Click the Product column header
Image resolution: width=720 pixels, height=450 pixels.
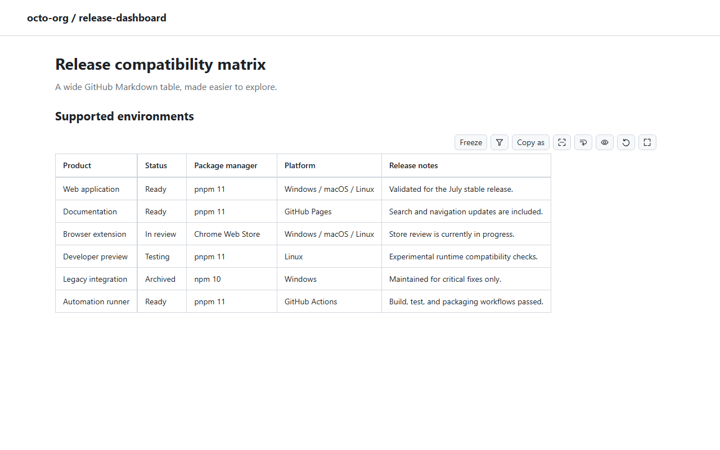(96, 165)
